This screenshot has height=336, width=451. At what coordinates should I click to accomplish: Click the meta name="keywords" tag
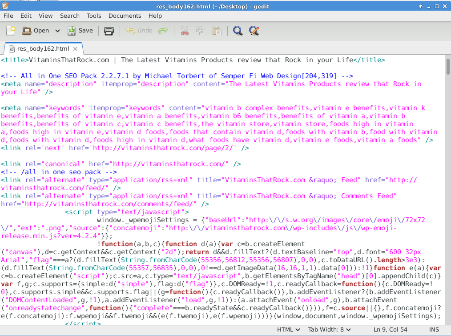(x=43, y=108)
